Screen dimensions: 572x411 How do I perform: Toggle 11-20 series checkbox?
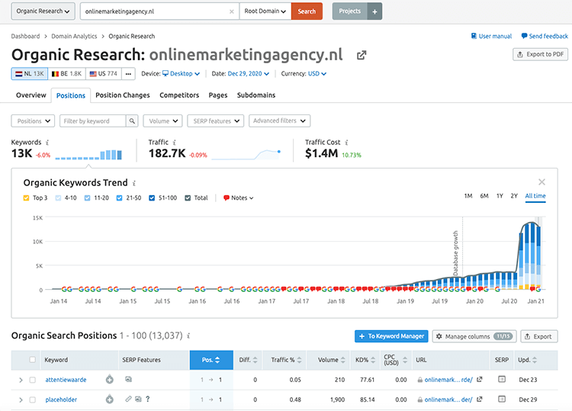[x=87, y=198]
